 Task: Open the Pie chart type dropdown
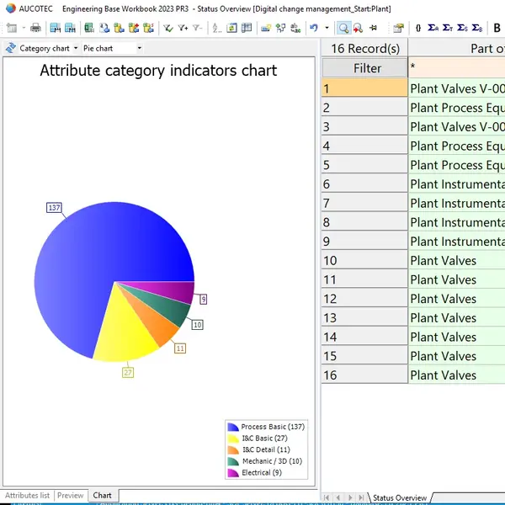109,48
